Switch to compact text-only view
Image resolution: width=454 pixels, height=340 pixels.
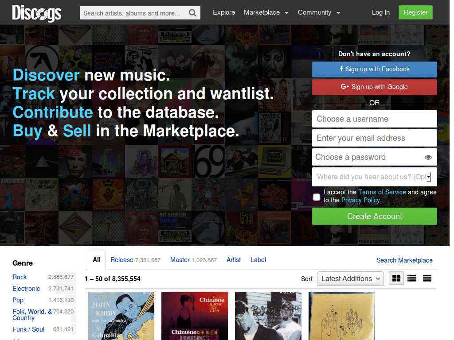pyautogui.click(x=427, y=278)
